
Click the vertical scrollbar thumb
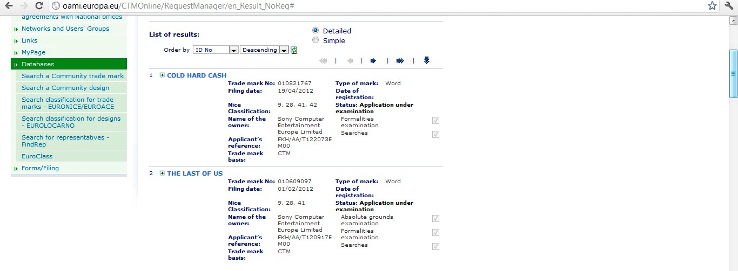point(733,73)
